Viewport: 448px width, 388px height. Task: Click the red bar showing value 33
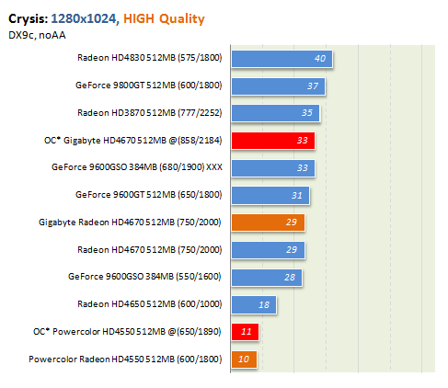(273, 141)
